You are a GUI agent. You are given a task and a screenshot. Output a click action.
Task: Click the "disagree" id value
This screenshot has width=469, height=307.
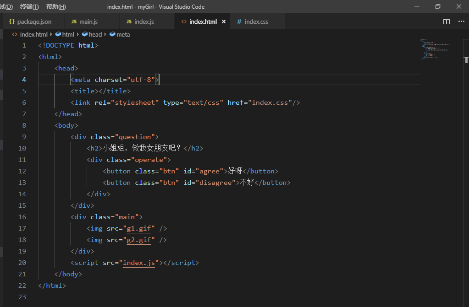point(215,183)
